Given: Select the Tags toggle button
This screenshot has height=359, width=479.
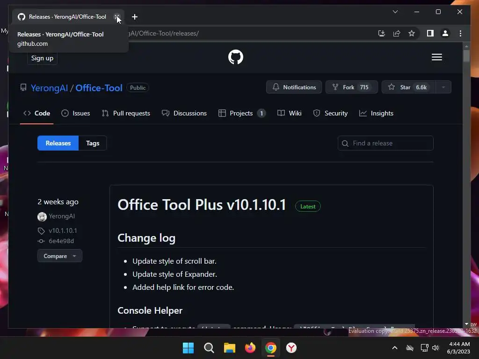Looking at the screenshot, I should pyautogui.click(x=93, y=143).
